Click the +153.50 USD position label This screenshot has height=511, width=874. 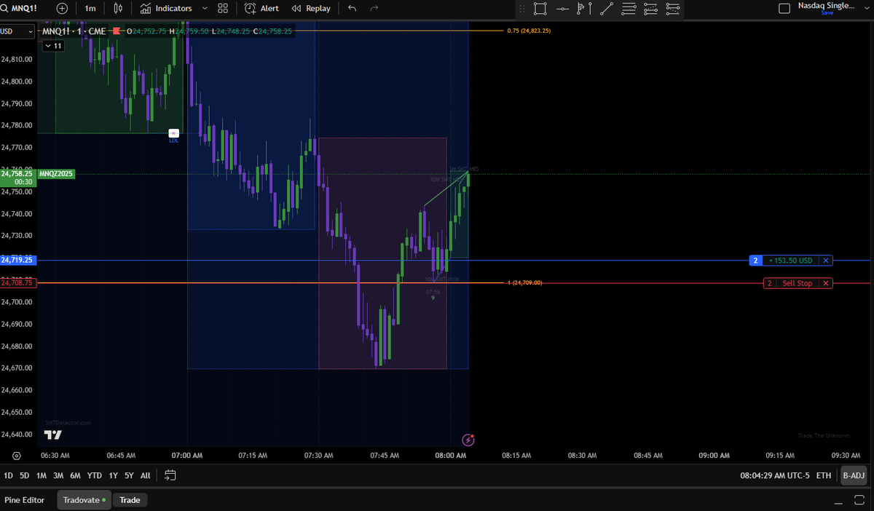tap(790, 261)
